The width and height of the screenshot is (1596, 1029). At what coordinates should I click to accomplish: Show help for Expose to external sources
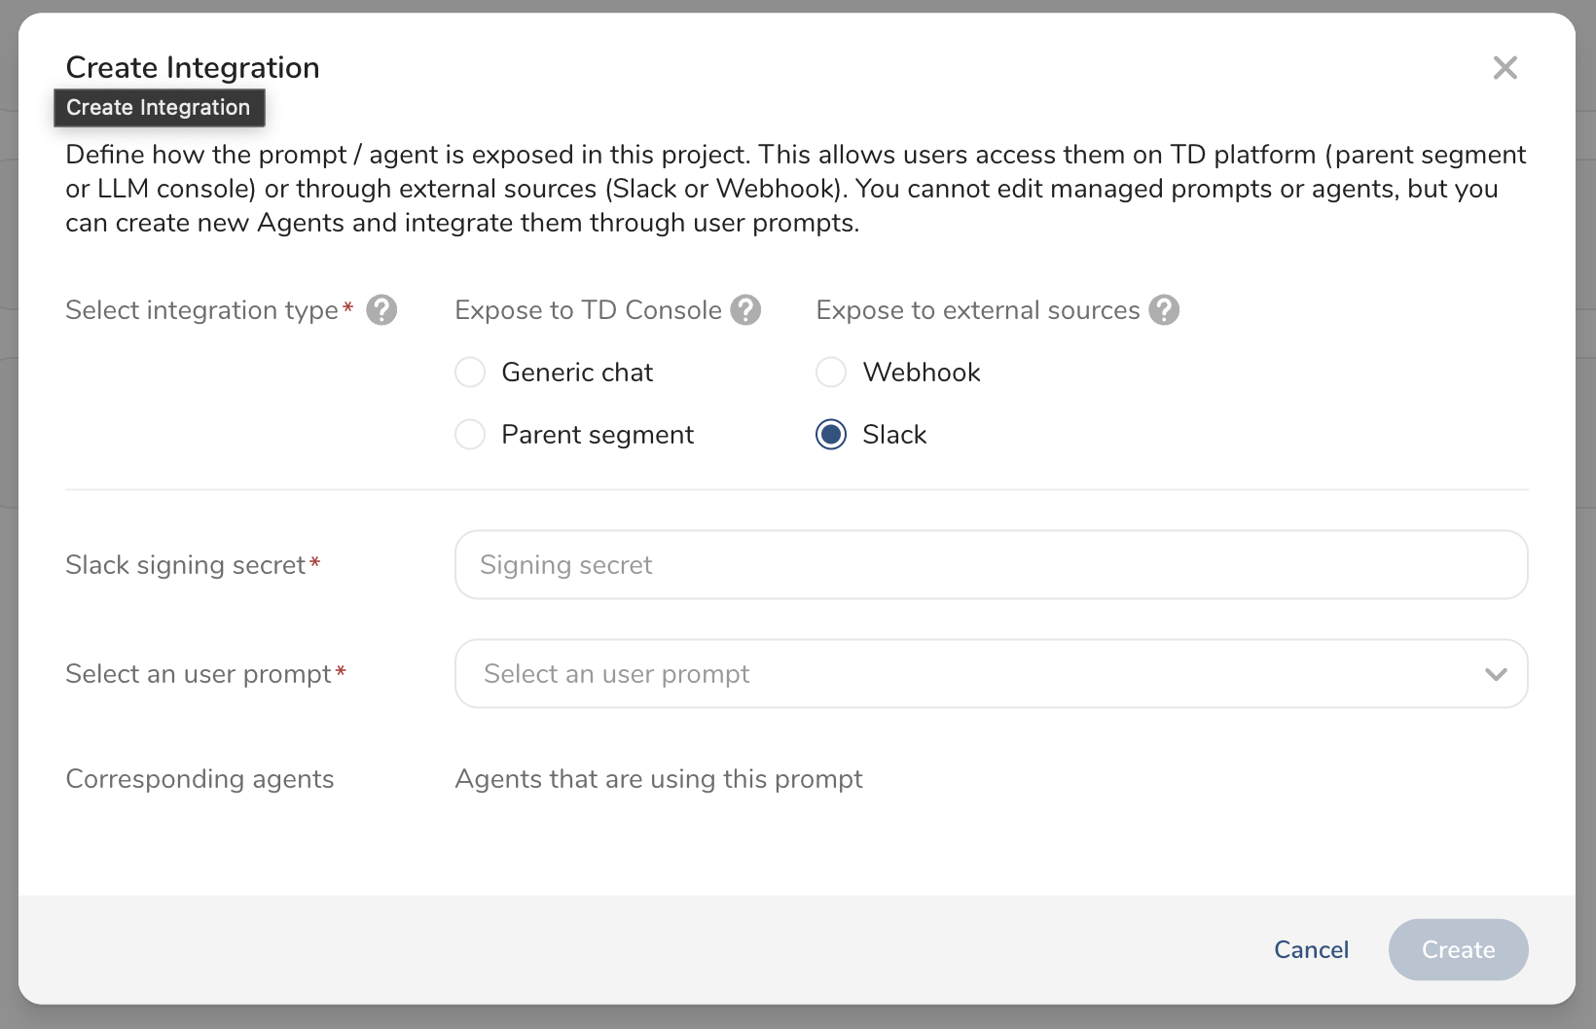[x=1163, y=310]
